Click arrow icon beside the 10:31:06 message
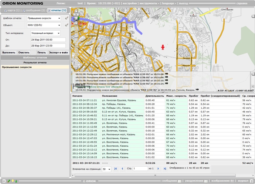The width and height of the screenshot is (255, 184). click(x=166, y=74)
